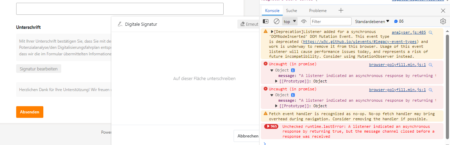Click search icon beside first browser-polyfill.min.js:1
The width and height of the screenshot is (450, 145).
coord(430,65)
